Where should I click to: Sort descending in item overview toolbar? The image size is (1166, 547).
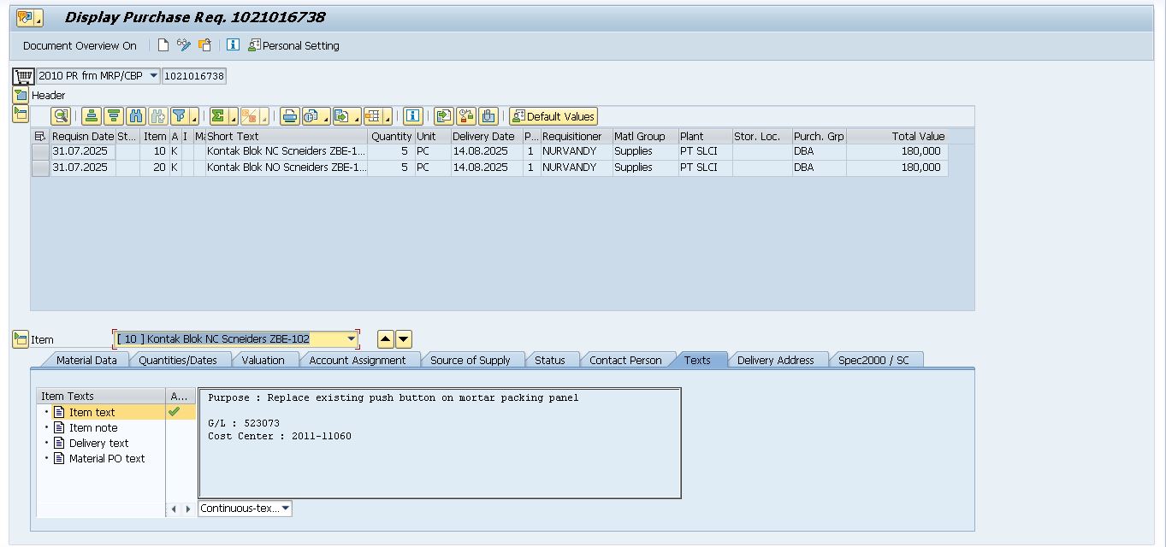(x=113, y=116)
